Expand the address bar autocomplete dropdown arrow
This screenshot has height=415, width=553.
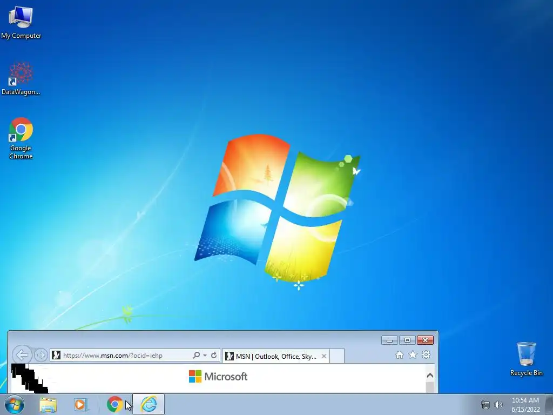click(x=205, y=356)
